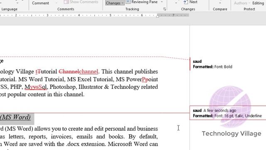Click the 'Language' group label
The width and height of the screenshot is (266, 150).
[9, 9]
